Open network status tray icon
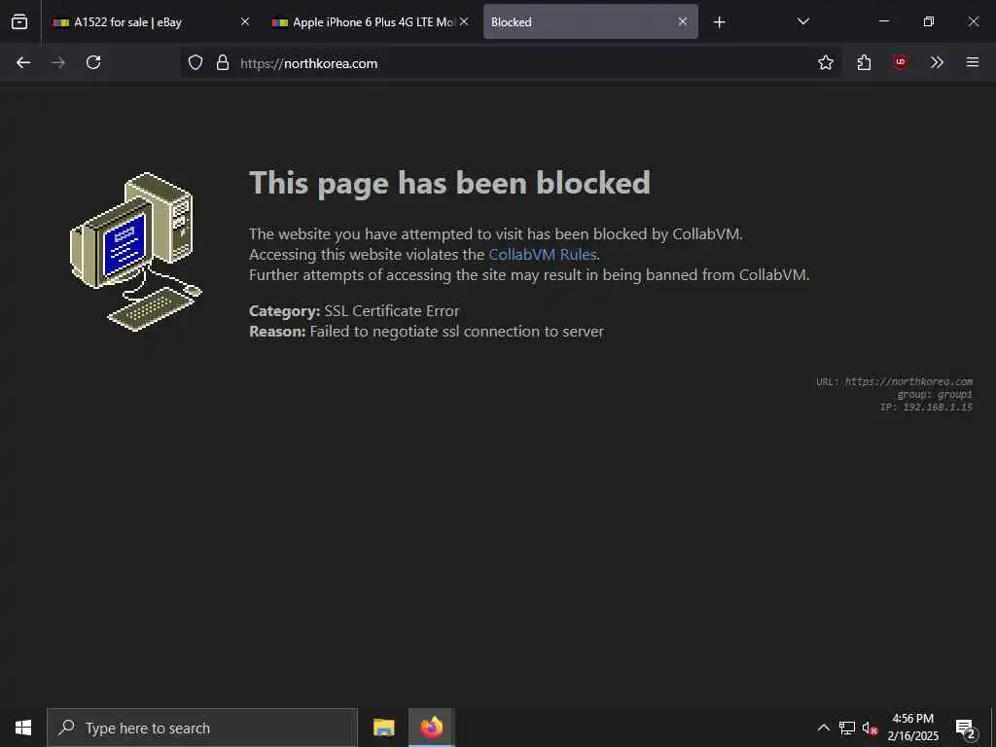 (847, 728)
